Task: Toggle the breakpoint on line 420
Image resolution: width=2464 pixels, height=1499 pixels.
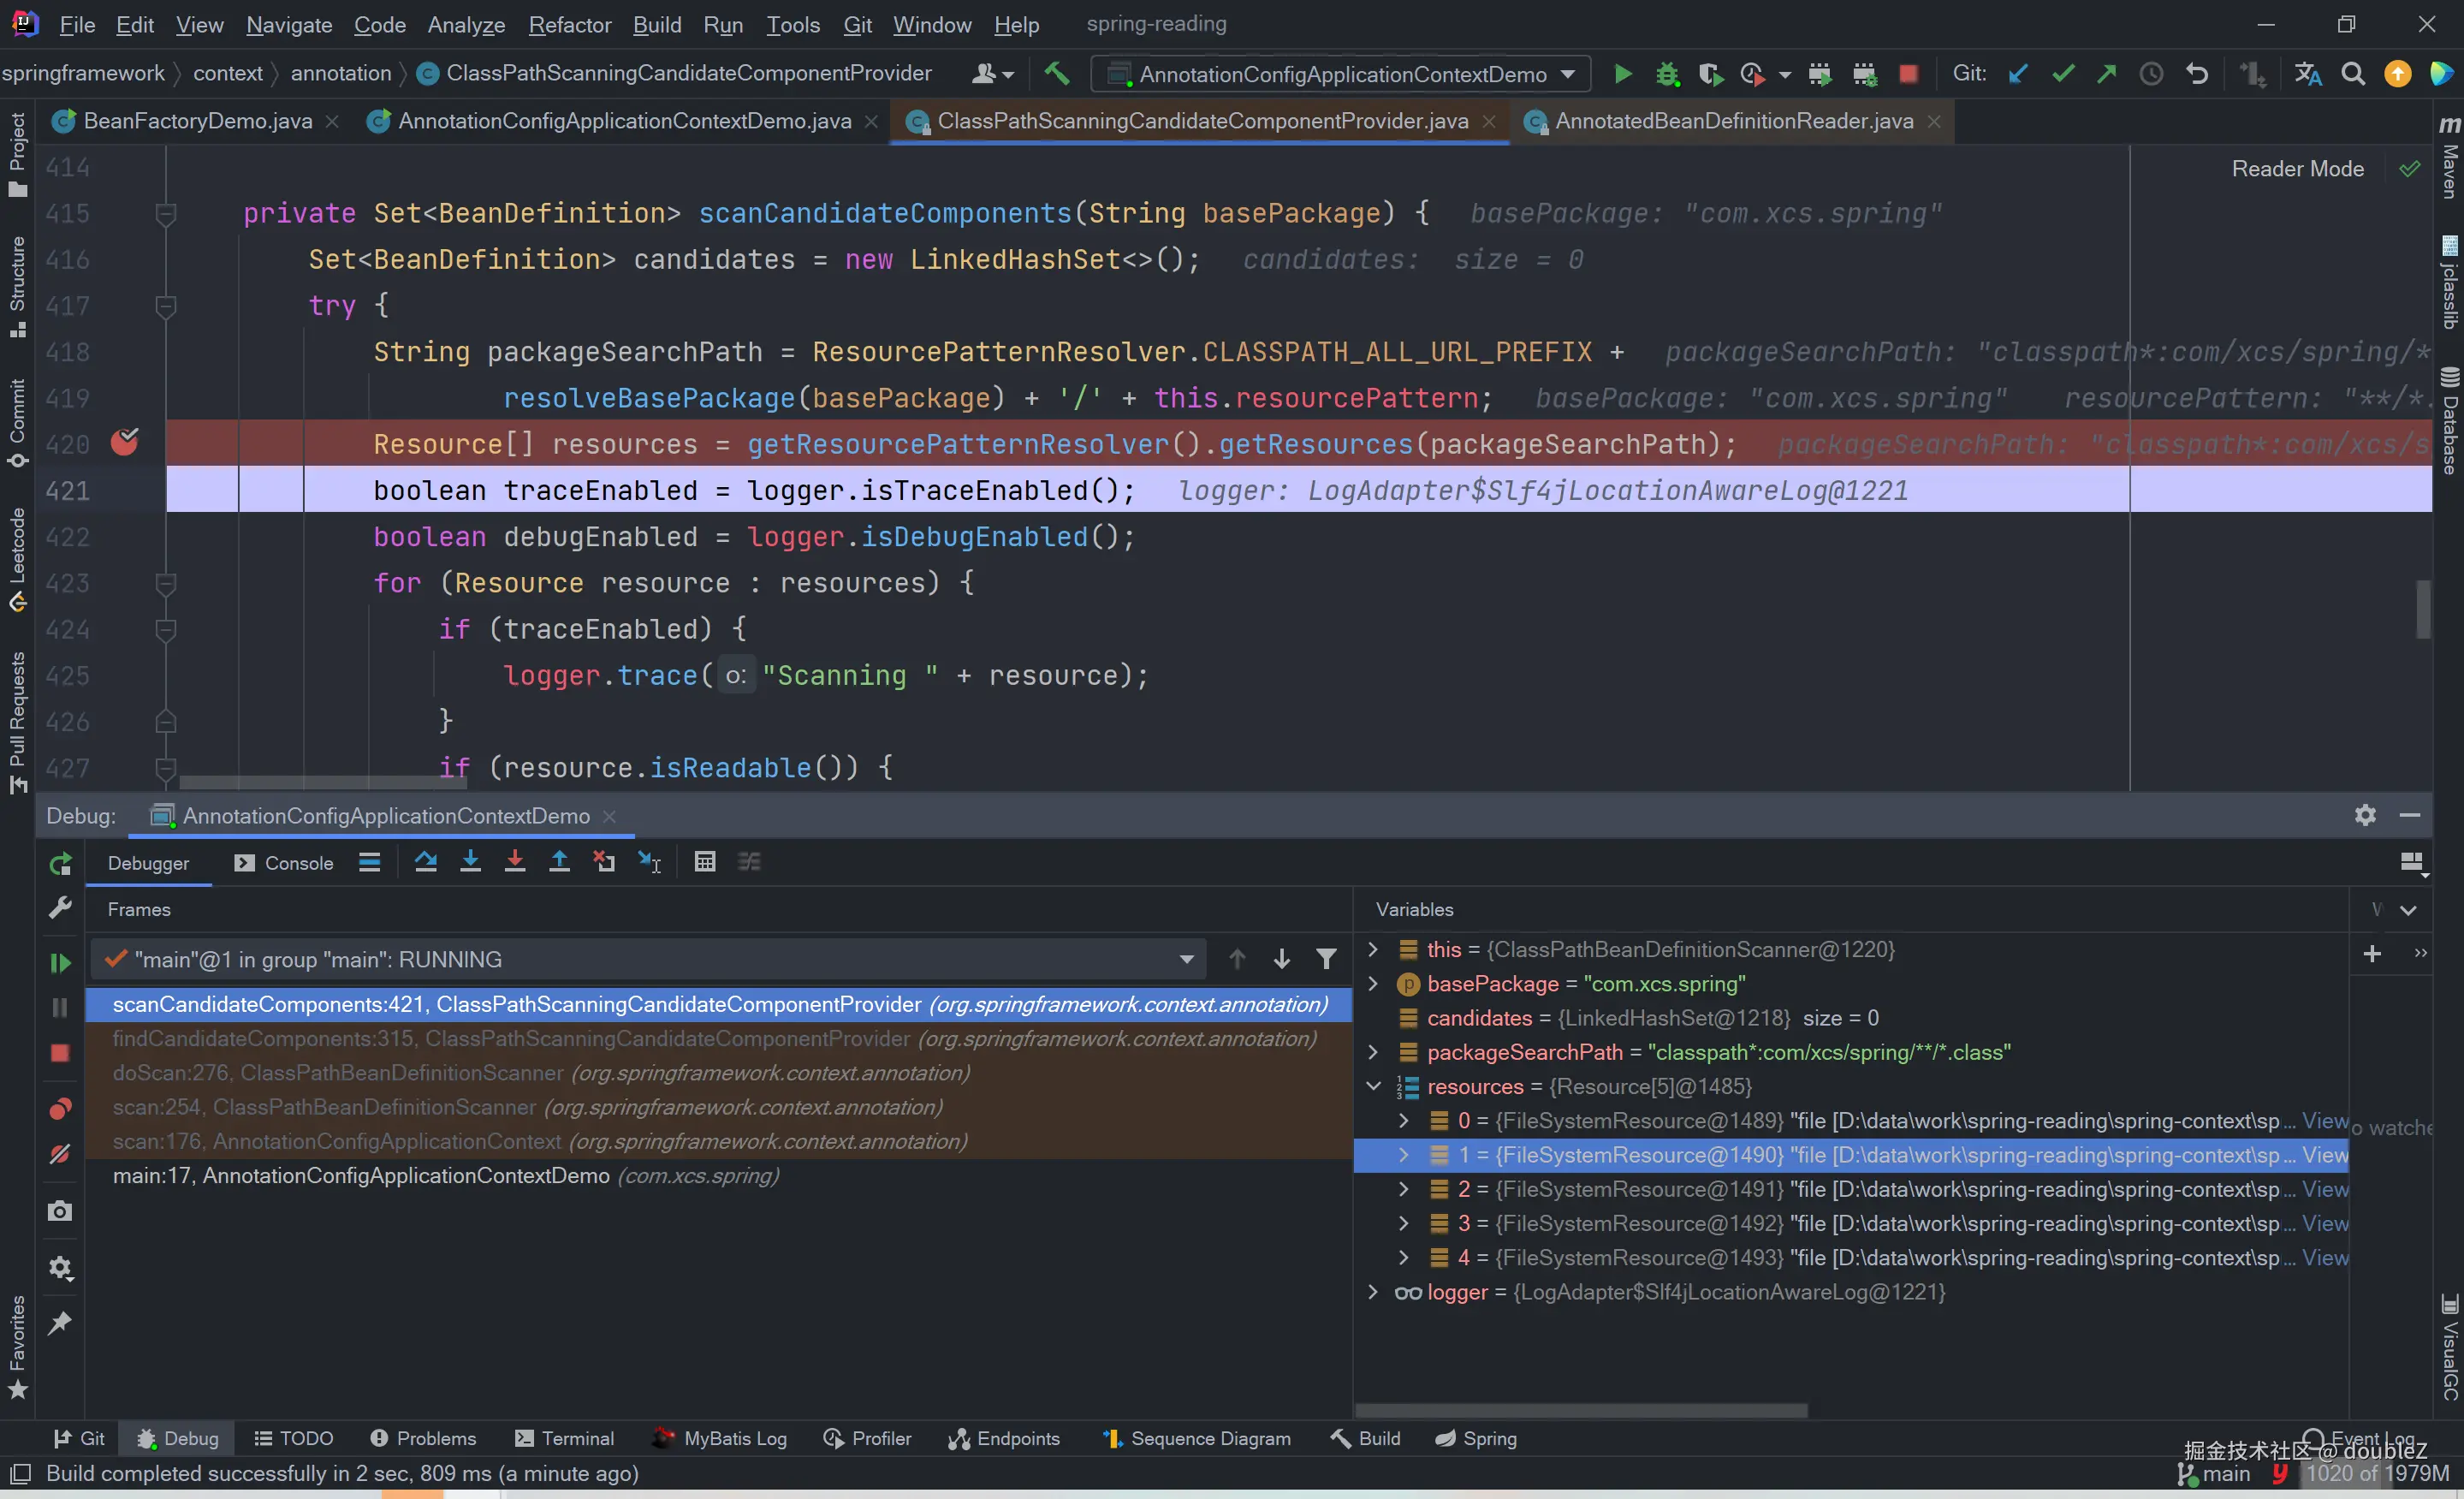Action: click(x=124, y=443)
